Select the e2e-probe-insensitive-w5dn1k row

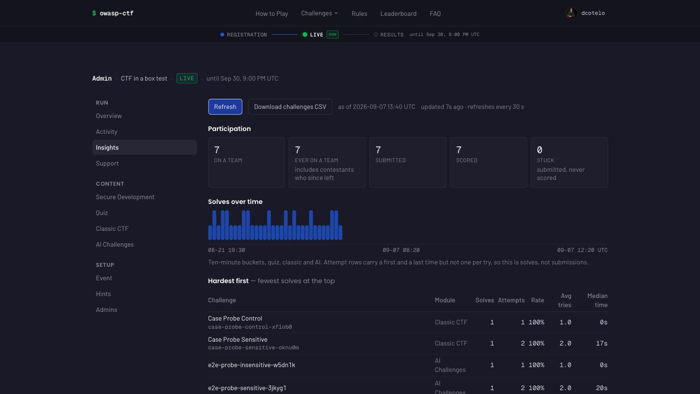408,365
